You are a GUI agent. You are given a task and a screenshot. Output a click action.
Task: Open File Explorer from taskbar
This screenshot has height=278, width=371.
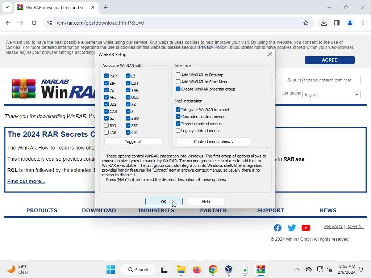tap(181, 269)
